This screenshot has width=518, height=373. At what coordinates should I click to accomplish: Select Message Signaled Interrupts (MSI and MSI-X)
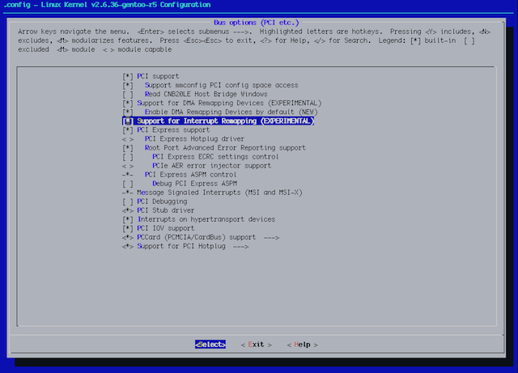tap(212, 193)
